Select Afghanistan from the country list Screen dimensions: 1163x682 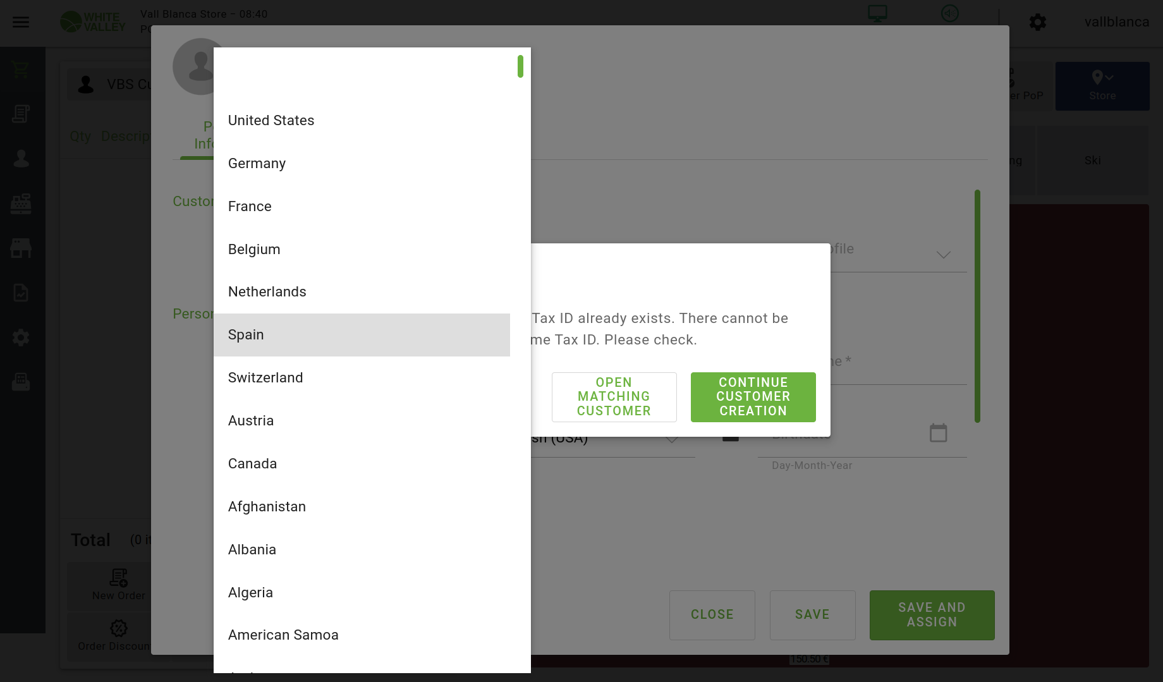click(362, 507)
